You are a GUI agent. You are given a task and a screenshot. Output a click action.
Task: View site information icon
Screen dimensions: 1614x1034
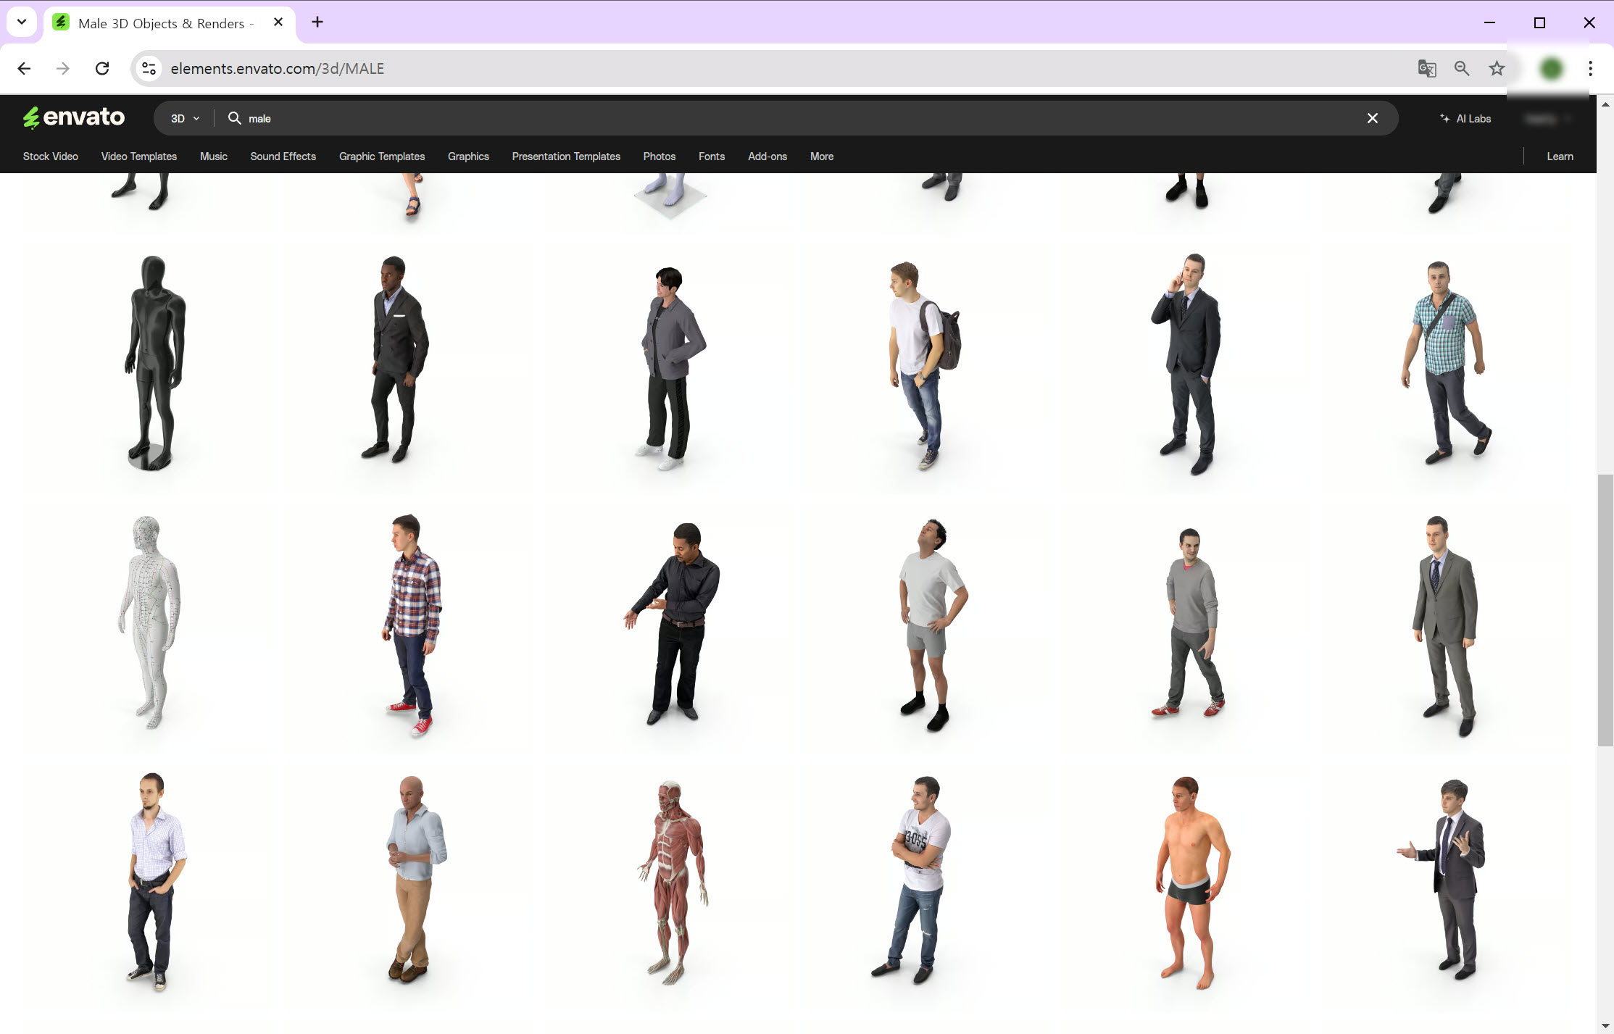click(149, 69)
